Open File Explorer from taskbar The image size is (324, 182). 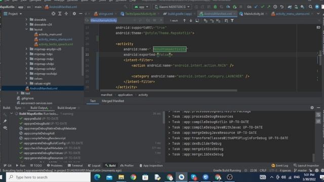pos(121,177)
